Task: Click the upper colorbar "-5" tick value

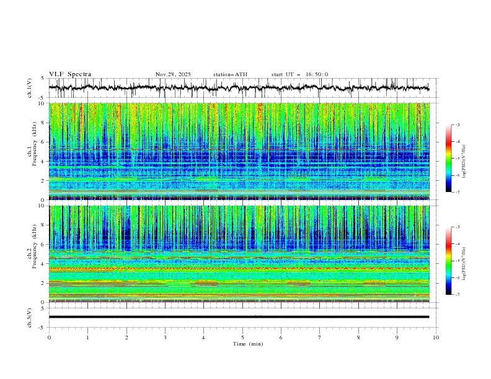Action: pos(457,159)
